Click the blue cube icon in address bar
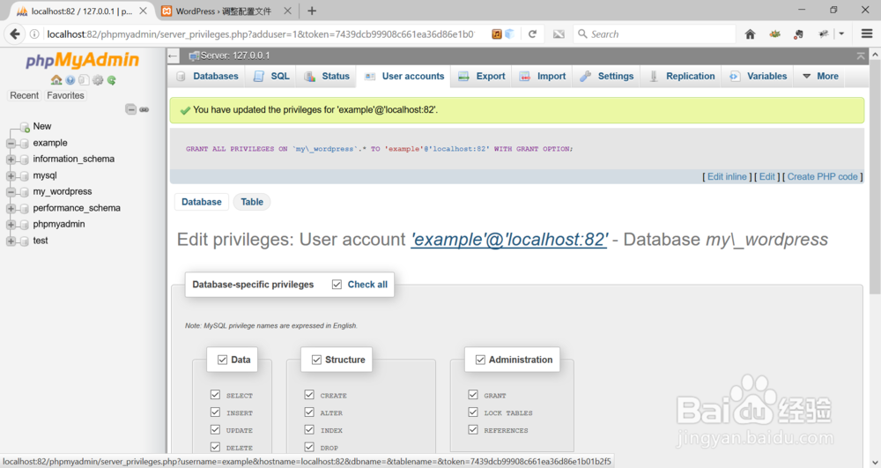Screen dimensions: 881x468 tap(509, 34)
